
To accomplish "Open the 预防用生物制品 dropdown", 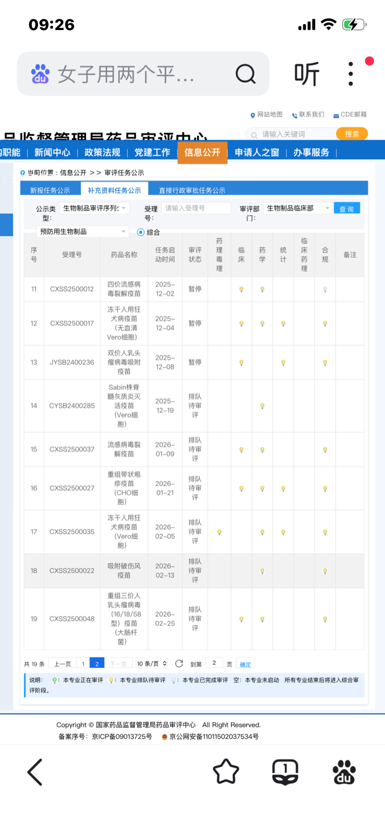I will click(x=83, y=232).
